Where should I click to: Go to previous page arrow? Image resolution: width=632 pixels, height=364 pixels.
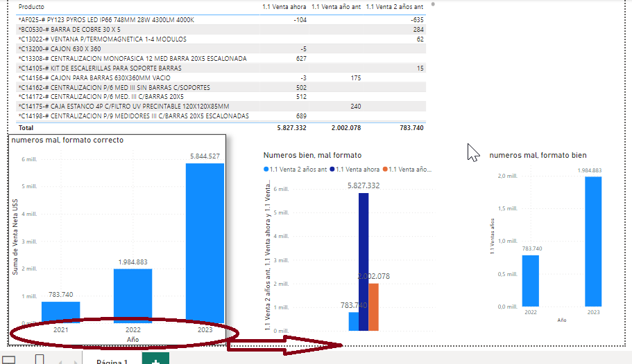[60, 362]
